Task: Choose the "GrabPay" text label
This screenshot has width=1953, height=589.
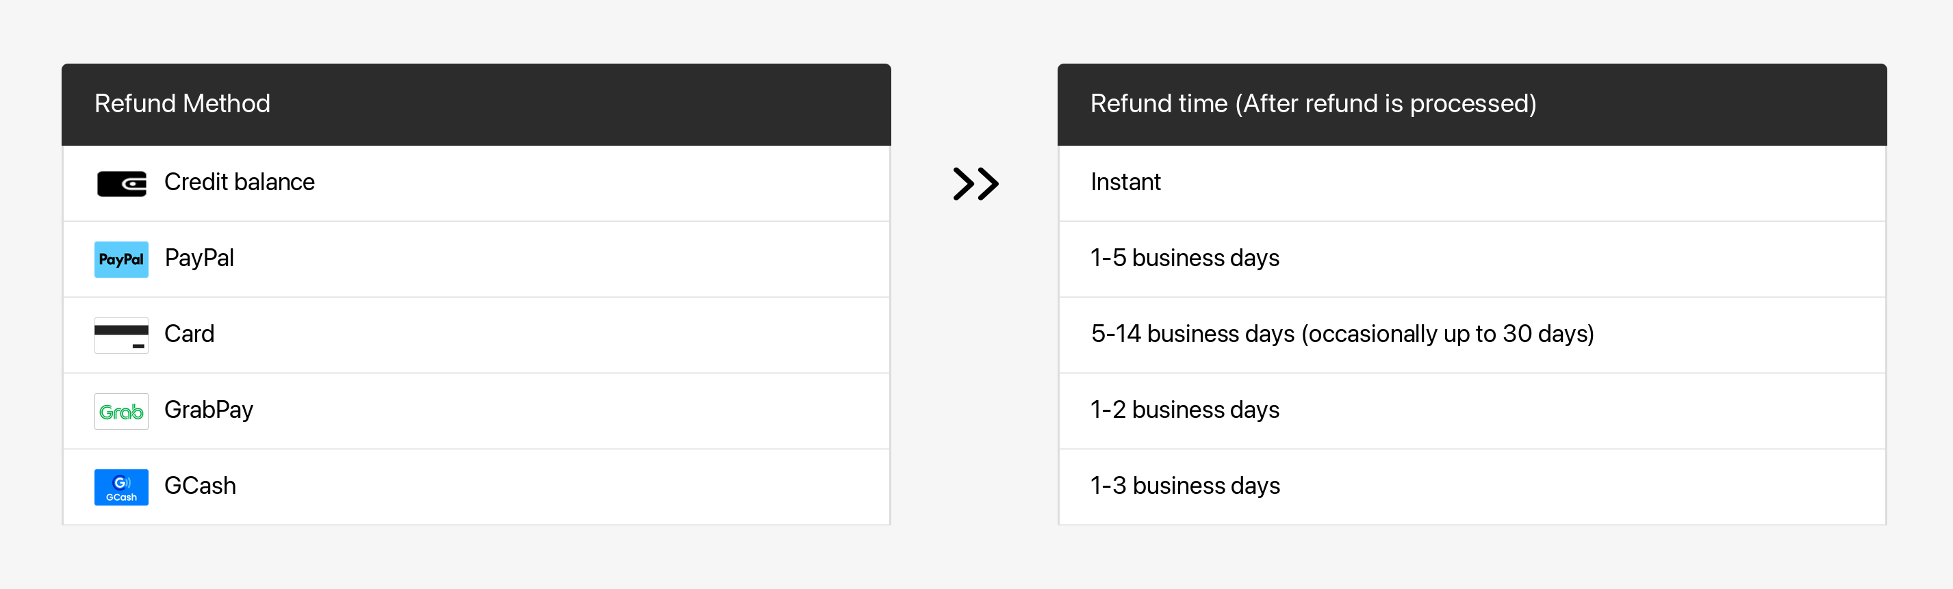Action: pos(209,410)
